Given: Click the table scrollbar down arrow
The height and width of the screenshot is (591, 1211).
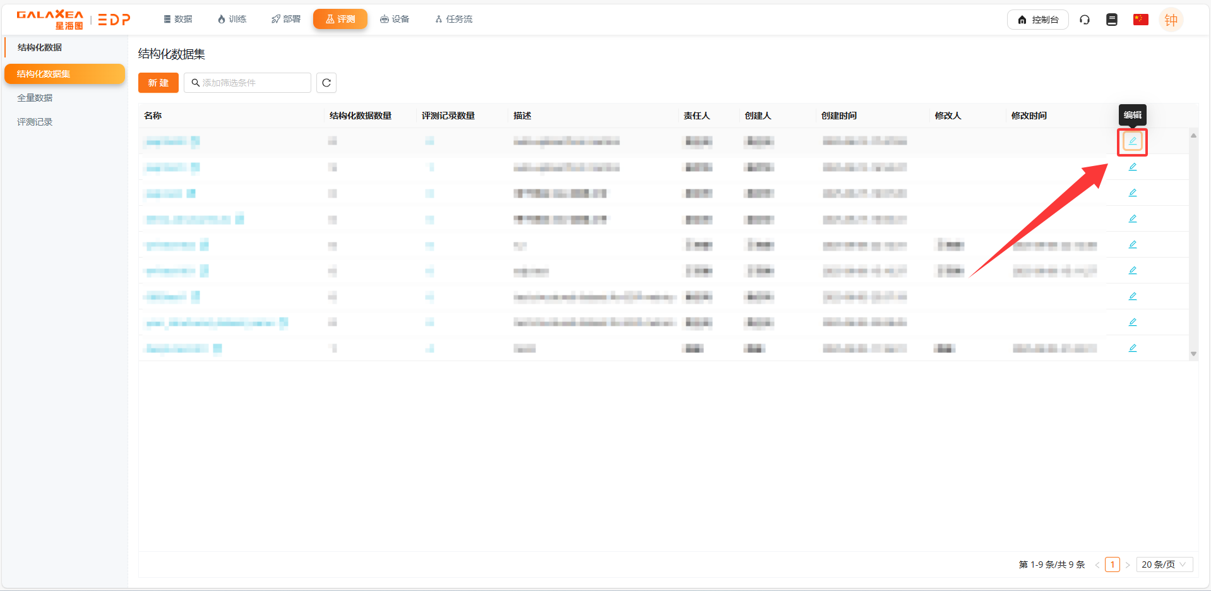Looking at the screenshot, I should pos(1193,354).
